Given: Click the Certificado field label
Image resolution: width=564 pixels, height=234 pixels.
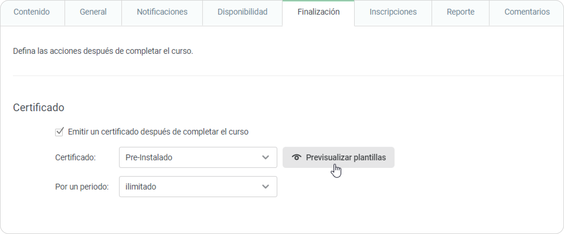Looking at the screenshot, I should 75,157.
